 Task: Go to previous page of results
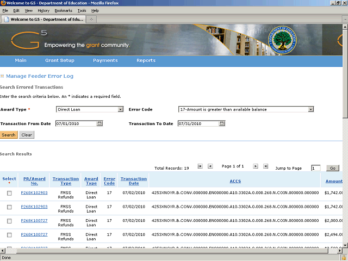(212, 166)
